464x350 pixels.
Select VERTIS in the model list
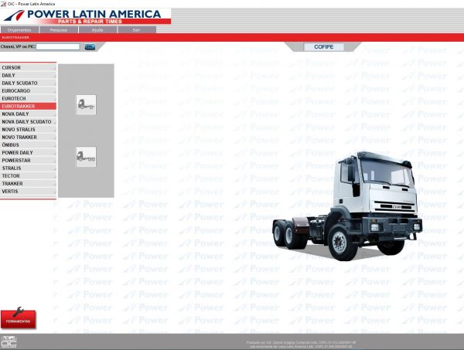pyautogui.click(x=28, y=192)
